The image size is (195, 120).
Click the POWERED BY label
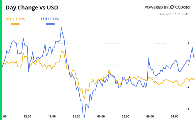coord(157,7)
